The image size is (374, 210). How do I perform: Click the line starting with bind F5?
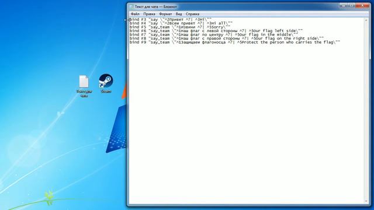pos(180,27)
